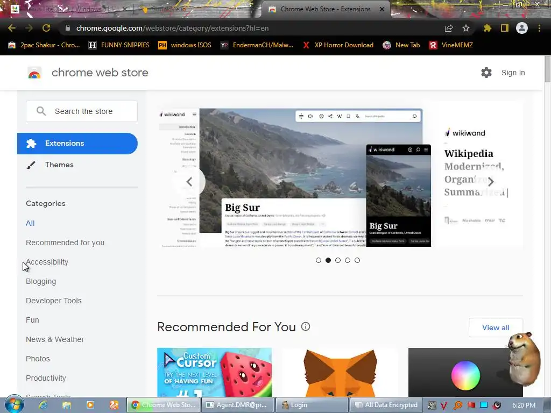Bookmark this tab with the star icon

[466, 28]
